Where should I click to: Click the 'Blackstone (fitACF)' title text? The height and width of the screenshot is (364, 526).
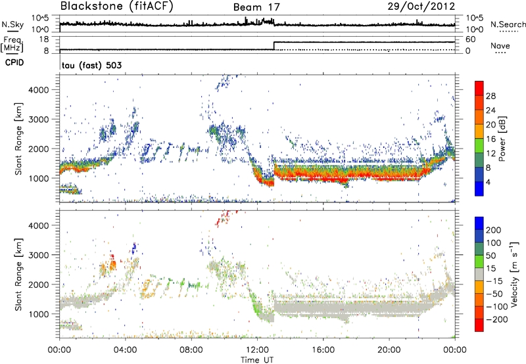[x=117, y=6]
